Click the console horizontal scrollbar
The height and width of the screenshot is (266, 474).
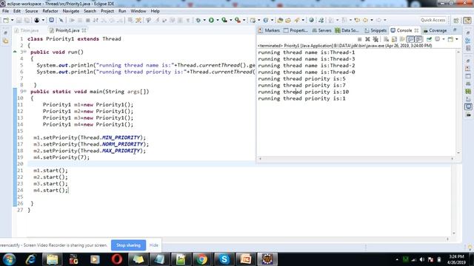[x=355, y=158]
